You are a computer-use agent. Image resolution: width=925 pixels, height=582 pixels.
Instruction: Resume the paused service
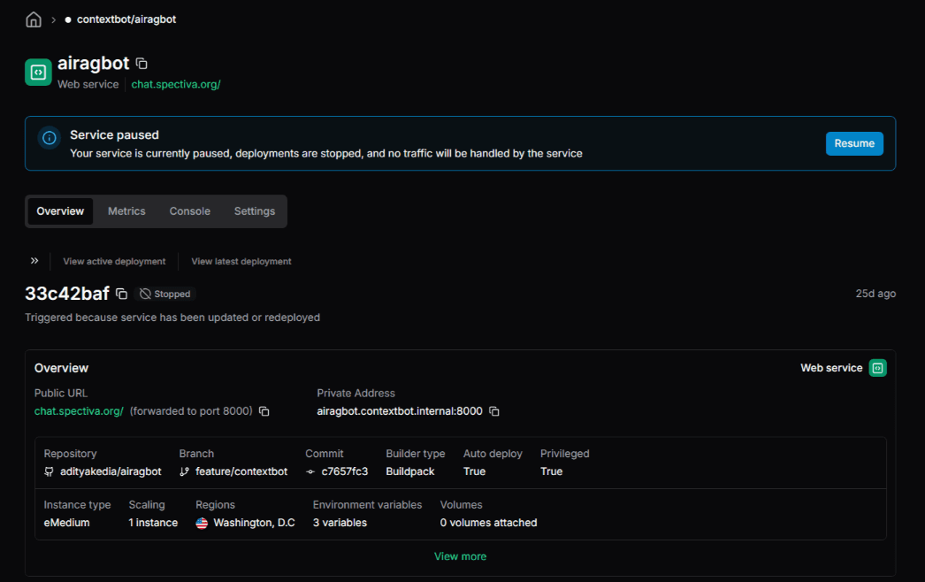pos(854,143)
